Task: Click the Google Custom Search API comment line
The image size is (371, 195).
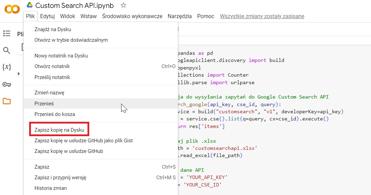Action: [253, 97]
